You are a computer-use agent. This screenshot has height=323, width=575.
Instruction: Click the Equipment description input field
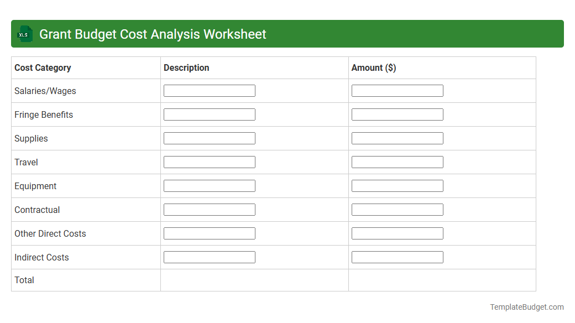point(209,185)
